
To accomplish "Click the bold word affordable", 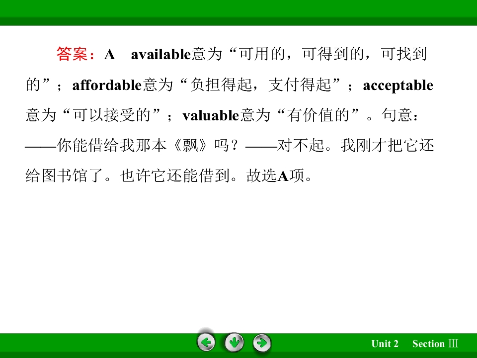I will pos(107,85).
